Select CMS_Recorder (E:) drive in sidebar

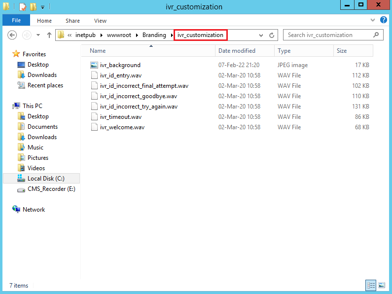pos(51,189)
